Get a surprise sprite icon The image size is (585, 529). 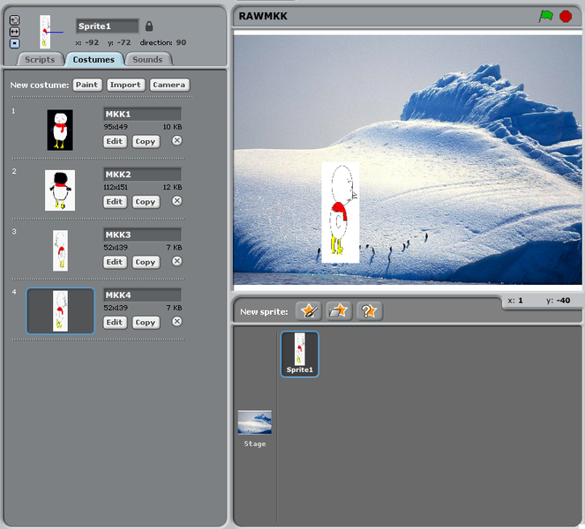coord(370,311)
